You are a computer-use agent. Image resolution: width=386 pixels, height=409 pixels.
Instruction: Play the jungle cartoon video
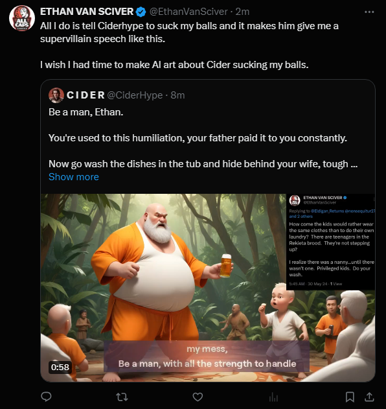point(208,288)
